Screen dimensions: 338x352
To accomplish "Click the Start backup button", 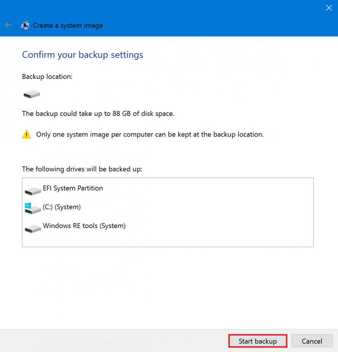I will click(258, 341).
